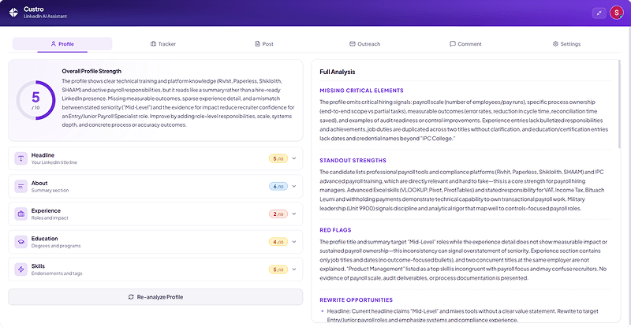Click the Headline section T icon
Viewport: 631px width, 327px height.
point(21,158)
